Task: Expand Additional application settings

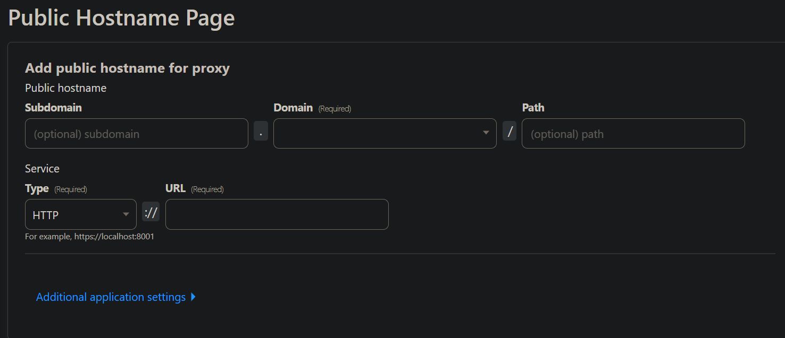Action: [x=116, y=297]
